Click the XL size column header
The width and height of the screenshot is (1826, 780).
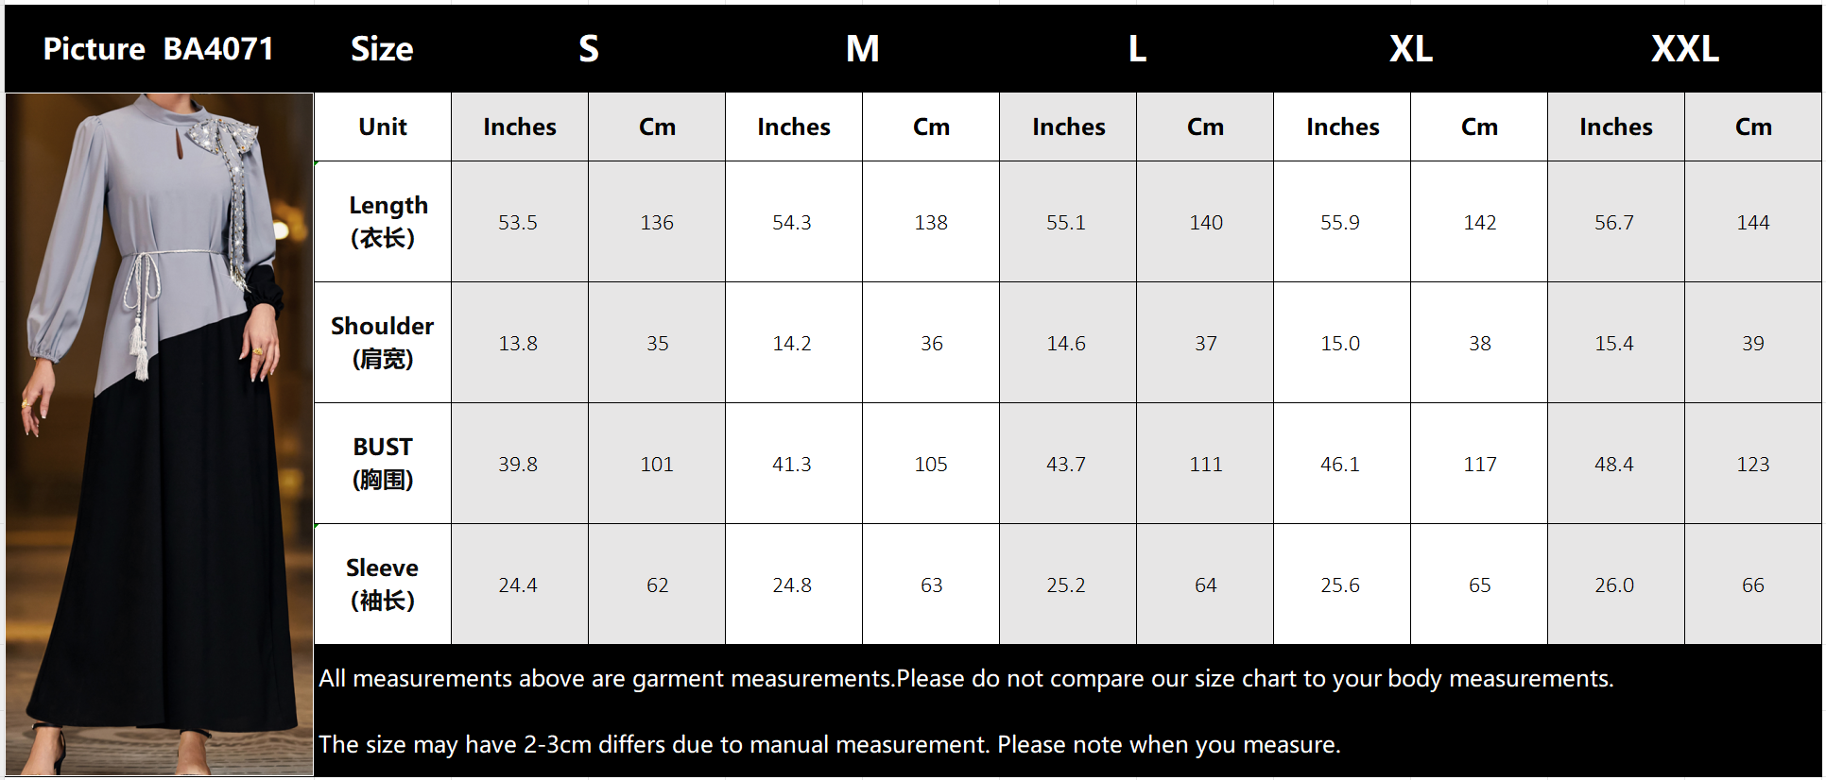coord(1410,49)
